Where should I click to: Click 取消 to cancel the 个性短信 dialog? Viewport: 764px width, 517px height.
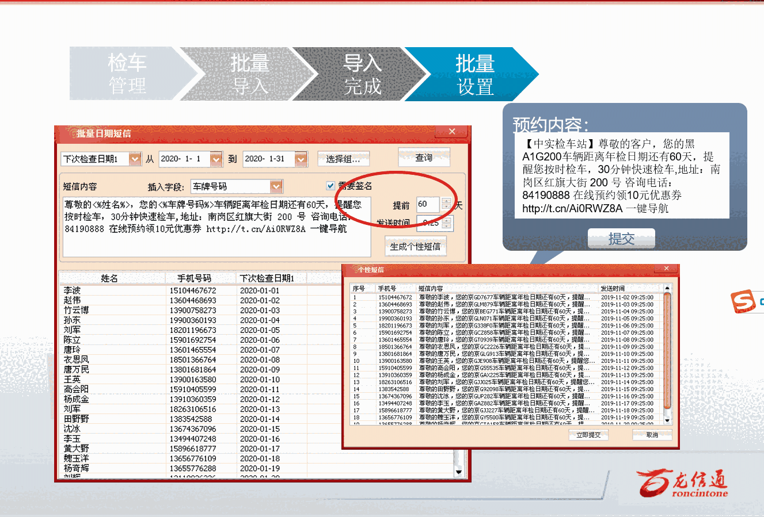(651, 435)
